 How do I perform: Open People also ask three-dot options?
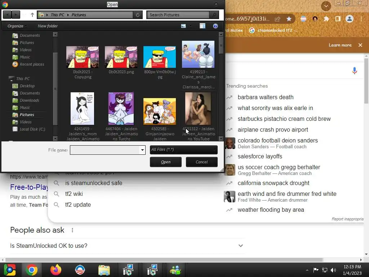(72, 230)
